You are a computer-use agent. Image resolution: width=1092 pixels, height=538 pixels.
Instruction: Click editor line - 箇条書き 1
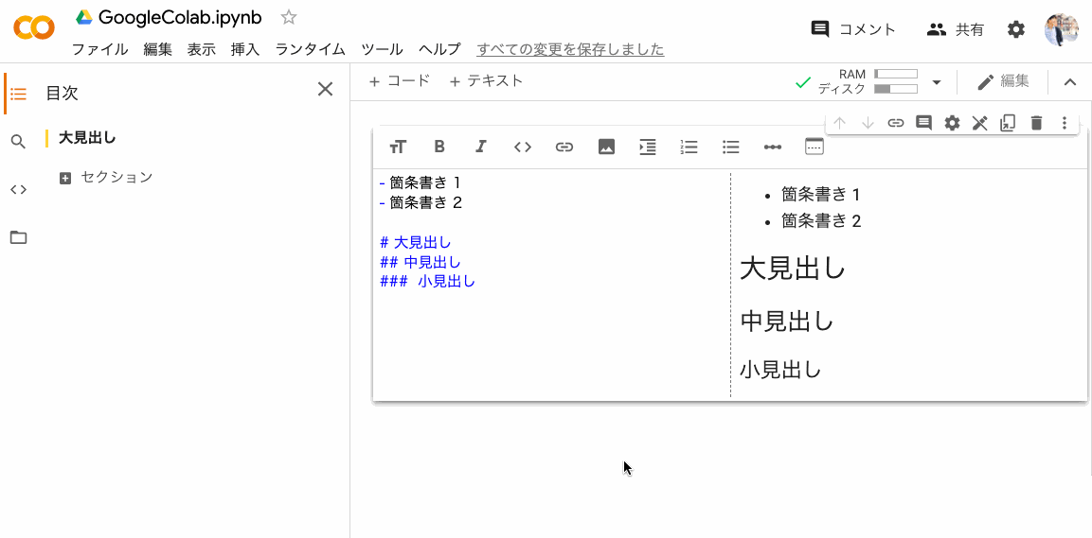coord(420,182)
